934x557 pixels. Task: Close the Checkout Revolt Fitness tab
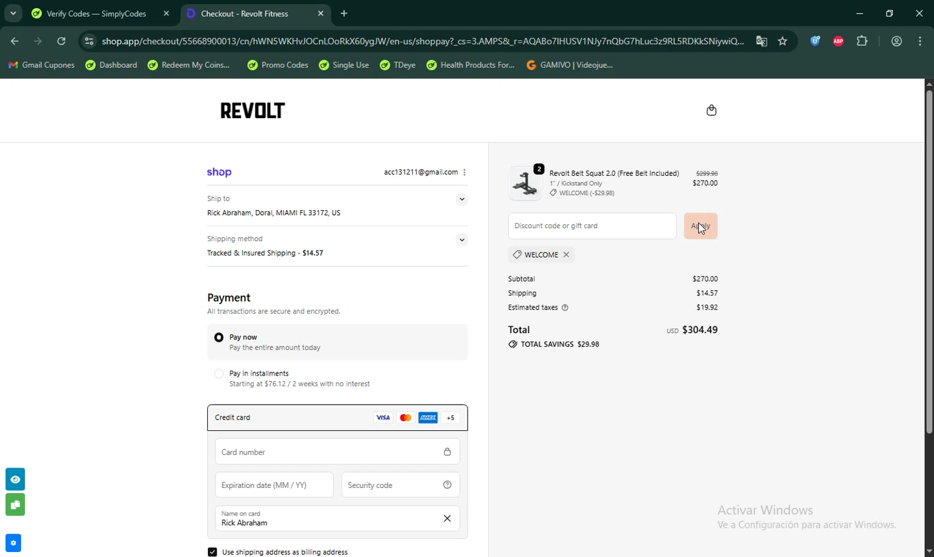[321, 14]
